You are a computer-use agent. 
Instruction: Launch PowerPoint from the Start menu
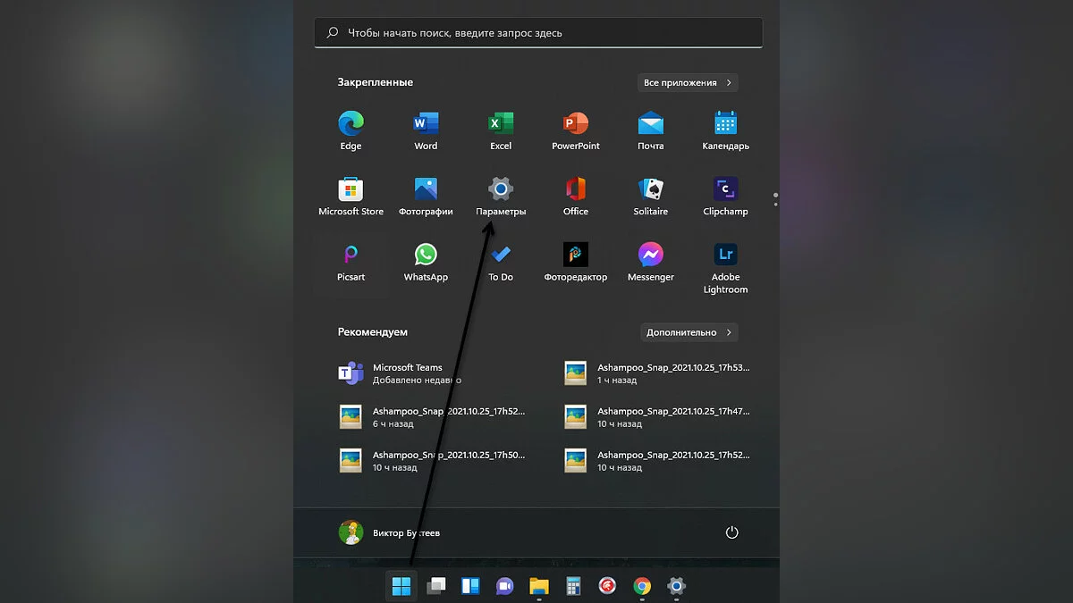pyautogui.click(x=576, y=131)
